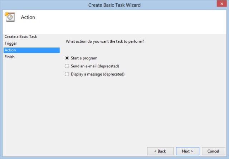Click the large Action page heading
229x159 pixels.
[x=28, y=17]
